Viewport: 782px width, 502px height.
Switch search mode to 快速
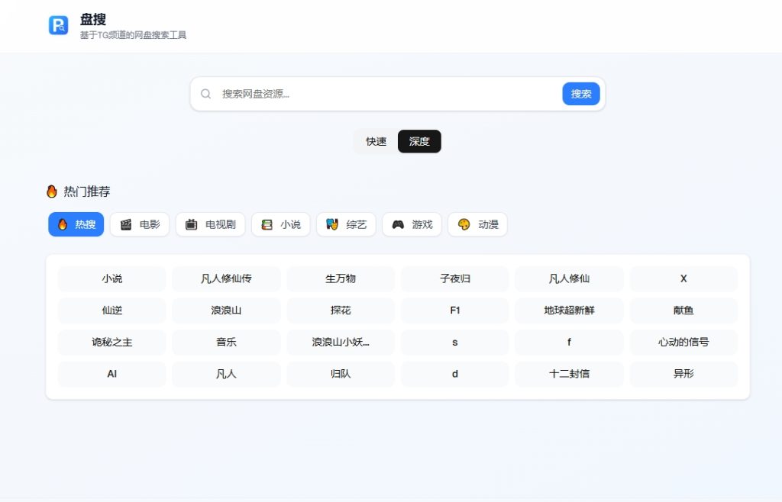(x=376, y=141)
